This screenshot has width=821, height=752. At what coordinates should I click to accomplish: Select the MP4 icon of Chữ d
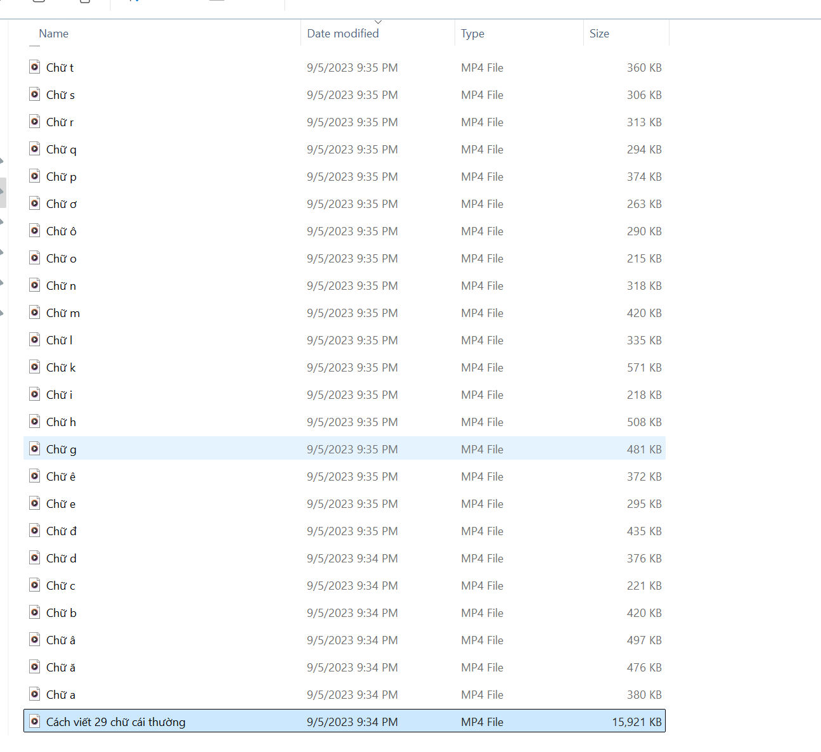click(x=35, y=557)
